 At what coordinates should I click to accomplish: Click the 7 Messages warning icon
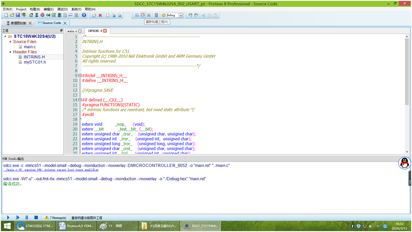coord(47,217)
